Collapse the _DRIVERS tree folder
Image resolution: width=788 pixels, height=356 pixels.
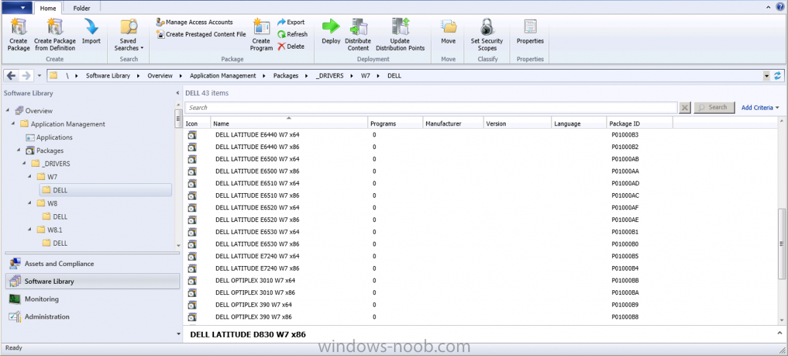(24, 164)
